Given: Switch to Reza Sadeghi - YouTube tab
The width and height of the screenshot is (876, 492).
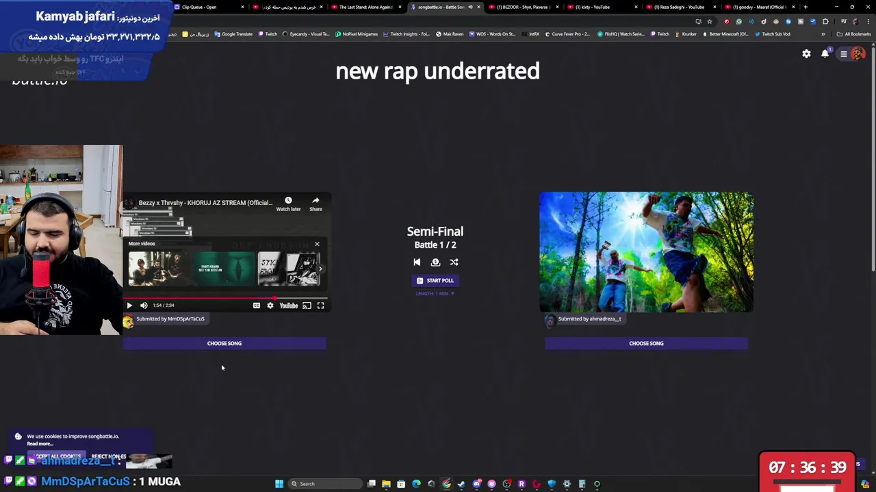Looking at the screenshot, I should pyautogui.click(x=680, y=7).
